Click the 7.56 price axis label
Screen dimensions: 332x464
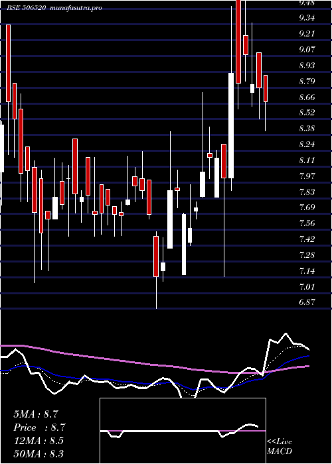click(x=307, y=223)
